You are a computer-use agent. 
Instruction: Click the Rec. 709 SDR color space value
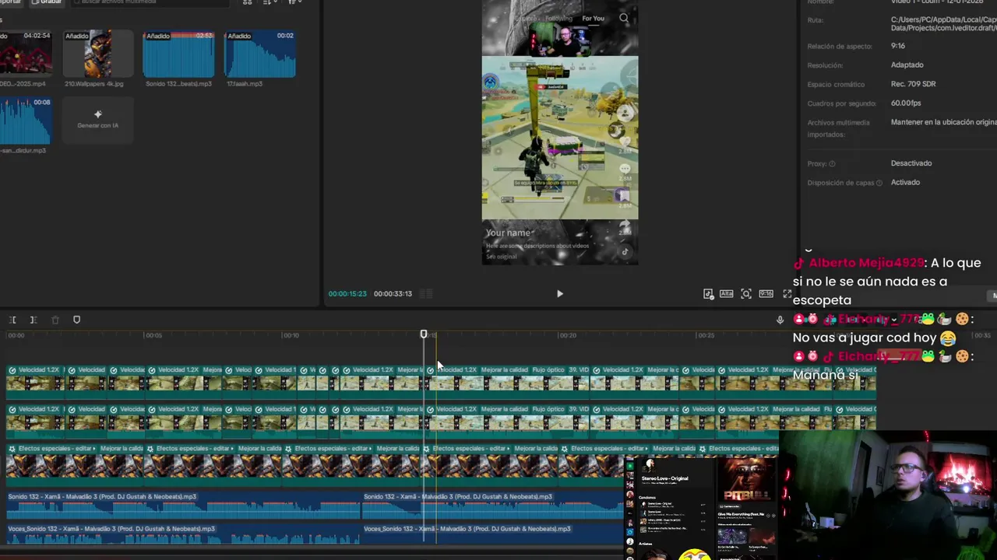point(914,84)
